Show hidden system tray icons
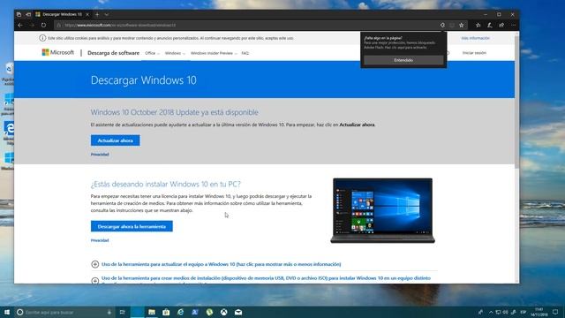The height and width of the screenshot is (318, 565). click(491, 312)
